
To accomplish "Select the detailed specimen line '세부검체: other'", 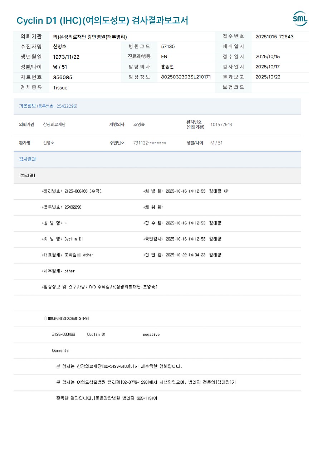I will point(58,271).
